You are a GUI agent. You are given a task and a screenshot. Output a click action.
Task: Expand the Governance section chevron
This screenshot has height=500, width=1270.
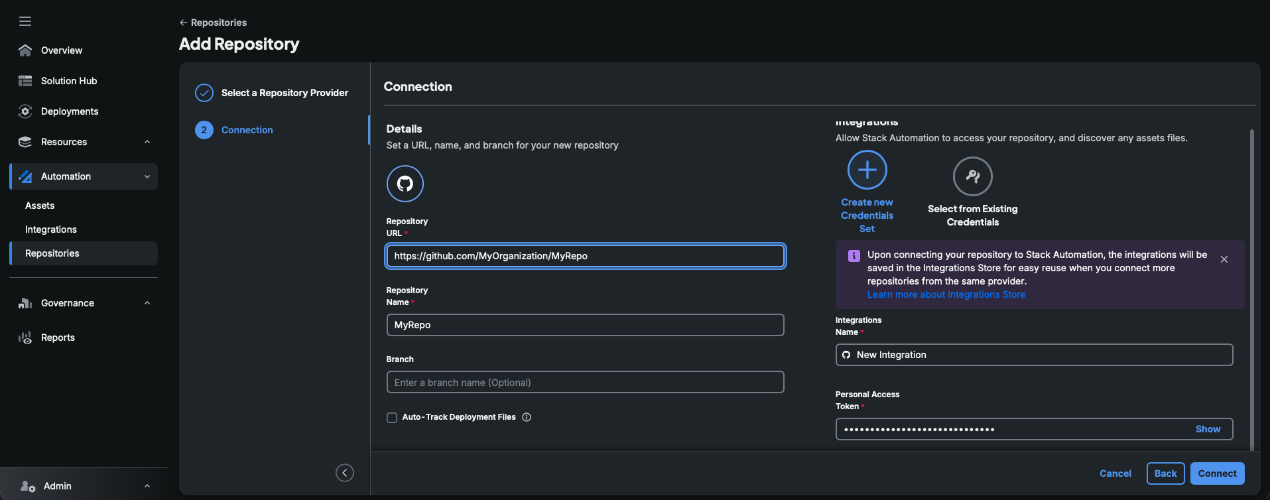click(147, 303)
